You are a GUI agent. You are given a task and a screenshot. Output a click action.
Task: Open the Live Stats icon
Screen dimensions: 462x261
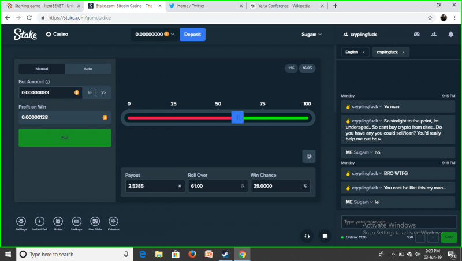(x=95, y=221)
